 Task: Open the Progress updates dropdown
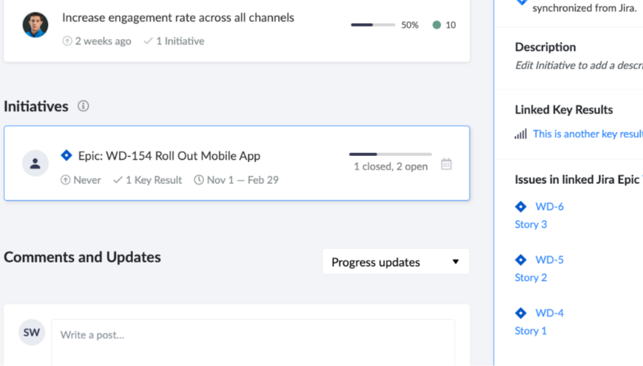(395, 262)
